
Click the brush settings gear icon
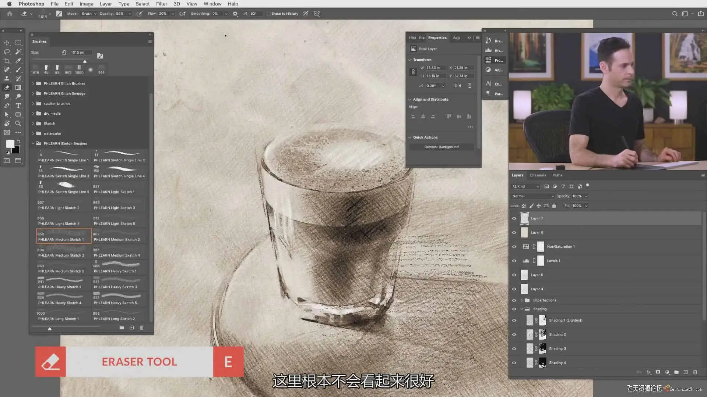(x=235, y=14)
